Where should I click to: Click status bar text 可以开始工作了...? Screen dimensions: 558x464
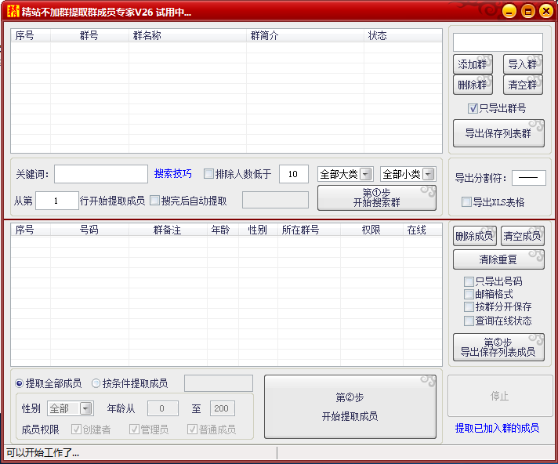[42, 453]
